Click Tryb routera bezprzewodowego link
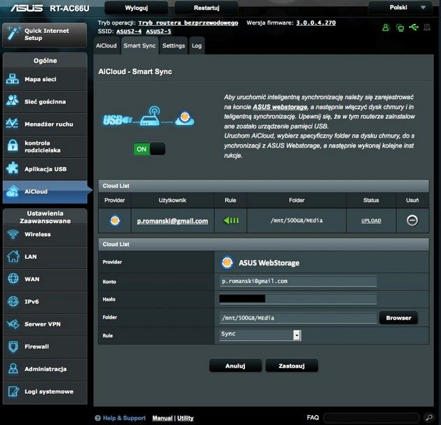Viewport: 441px width, 425px height. pyautogui.click(x=188, y=23)
